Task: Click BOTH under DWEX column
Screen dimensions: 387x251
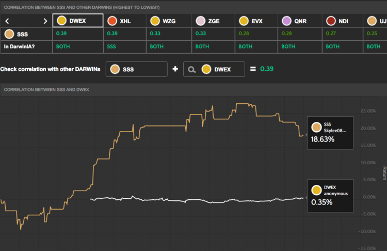Action: pyautogui.click(x=63, y=46)
